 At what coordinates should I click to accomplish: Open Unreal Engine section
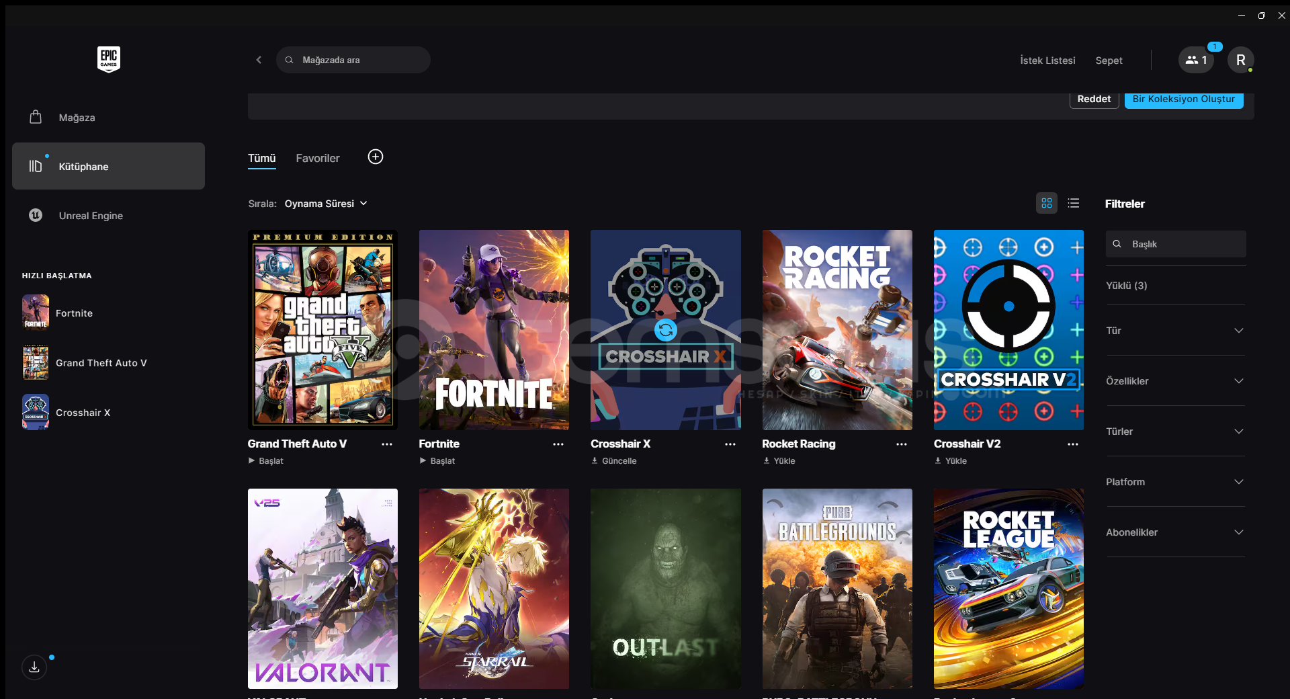tap(108, 215)
